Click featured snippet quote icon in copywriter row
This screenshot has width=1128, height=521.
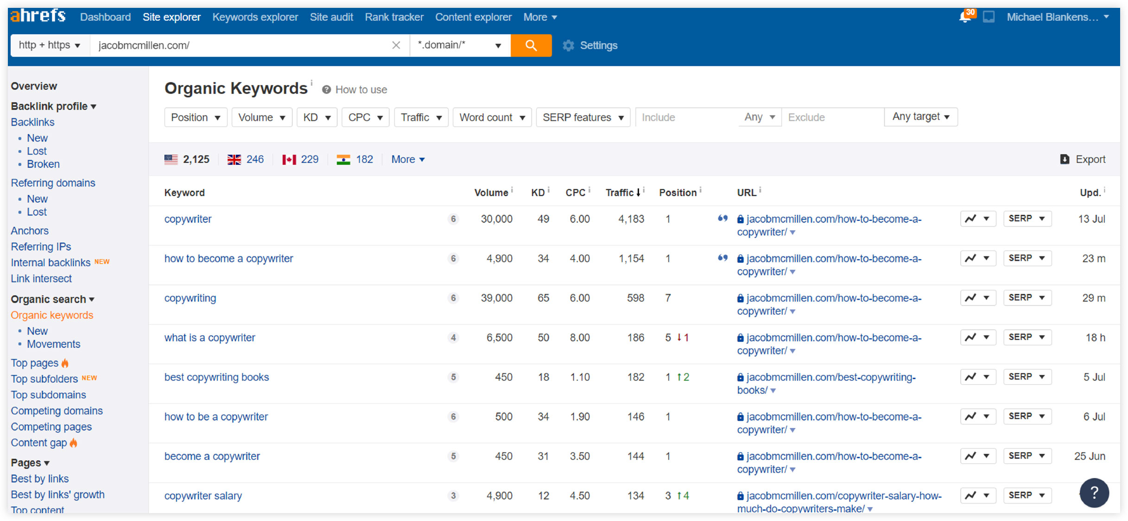coord(722,218)
